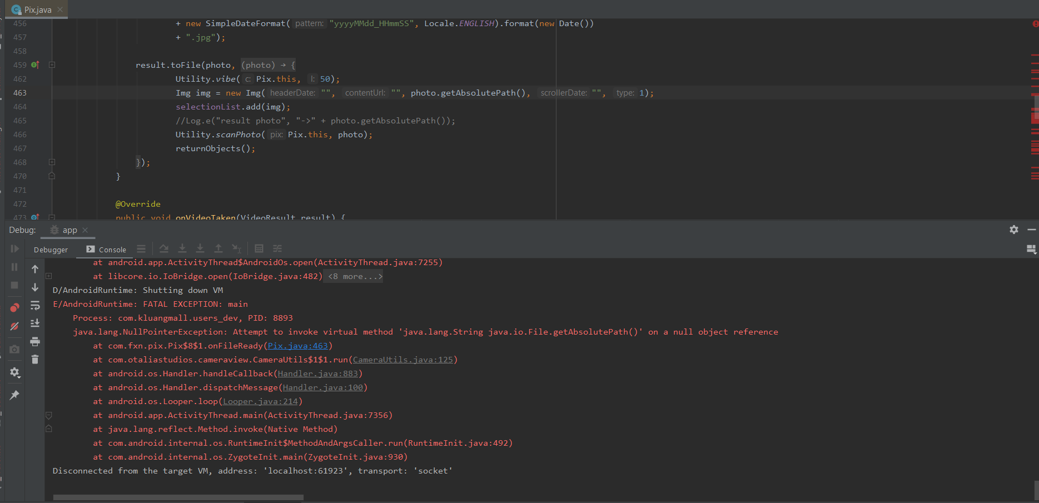1039x503 pixels.
Task: Toggle Soft-Wrap in console
Action: 35,306
